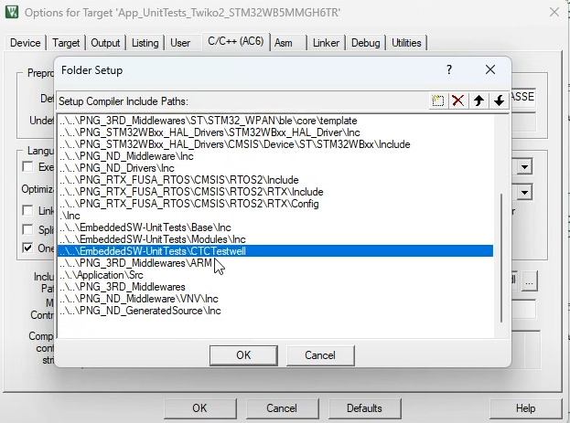Viewport: 570px width, 423px height.
Task: Toggle the Split checkbox
Action: (27, 229)
